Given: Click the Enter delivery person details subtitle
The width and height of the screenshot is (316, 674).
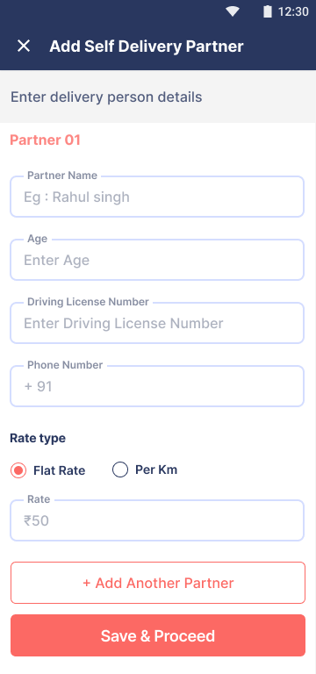Looking at the screenshot, I should 106,97.
